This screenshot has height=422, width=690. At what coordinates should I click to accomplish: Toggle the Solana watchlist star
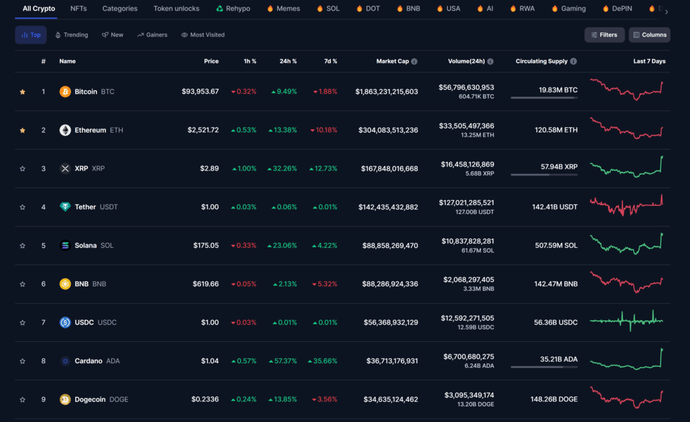pyautogui.click(x=23, y=245)
